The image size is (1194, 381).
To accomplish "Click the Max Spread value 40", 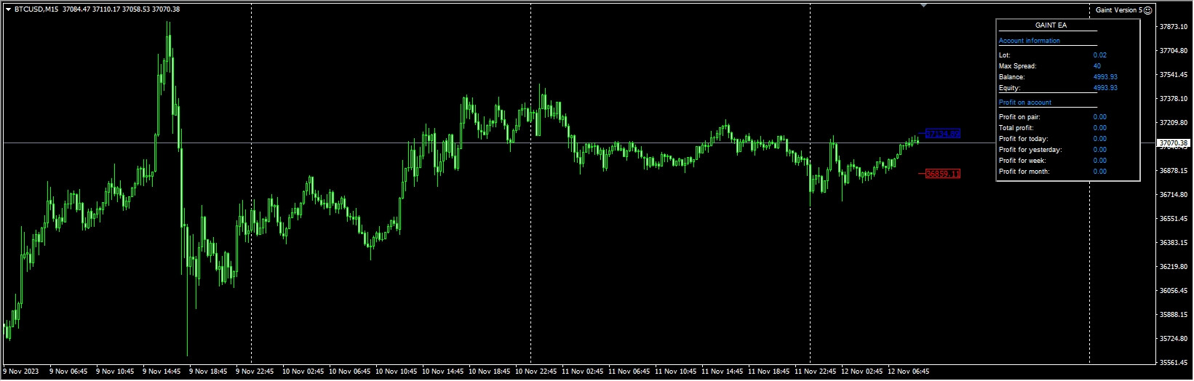I will point(1097,66).
